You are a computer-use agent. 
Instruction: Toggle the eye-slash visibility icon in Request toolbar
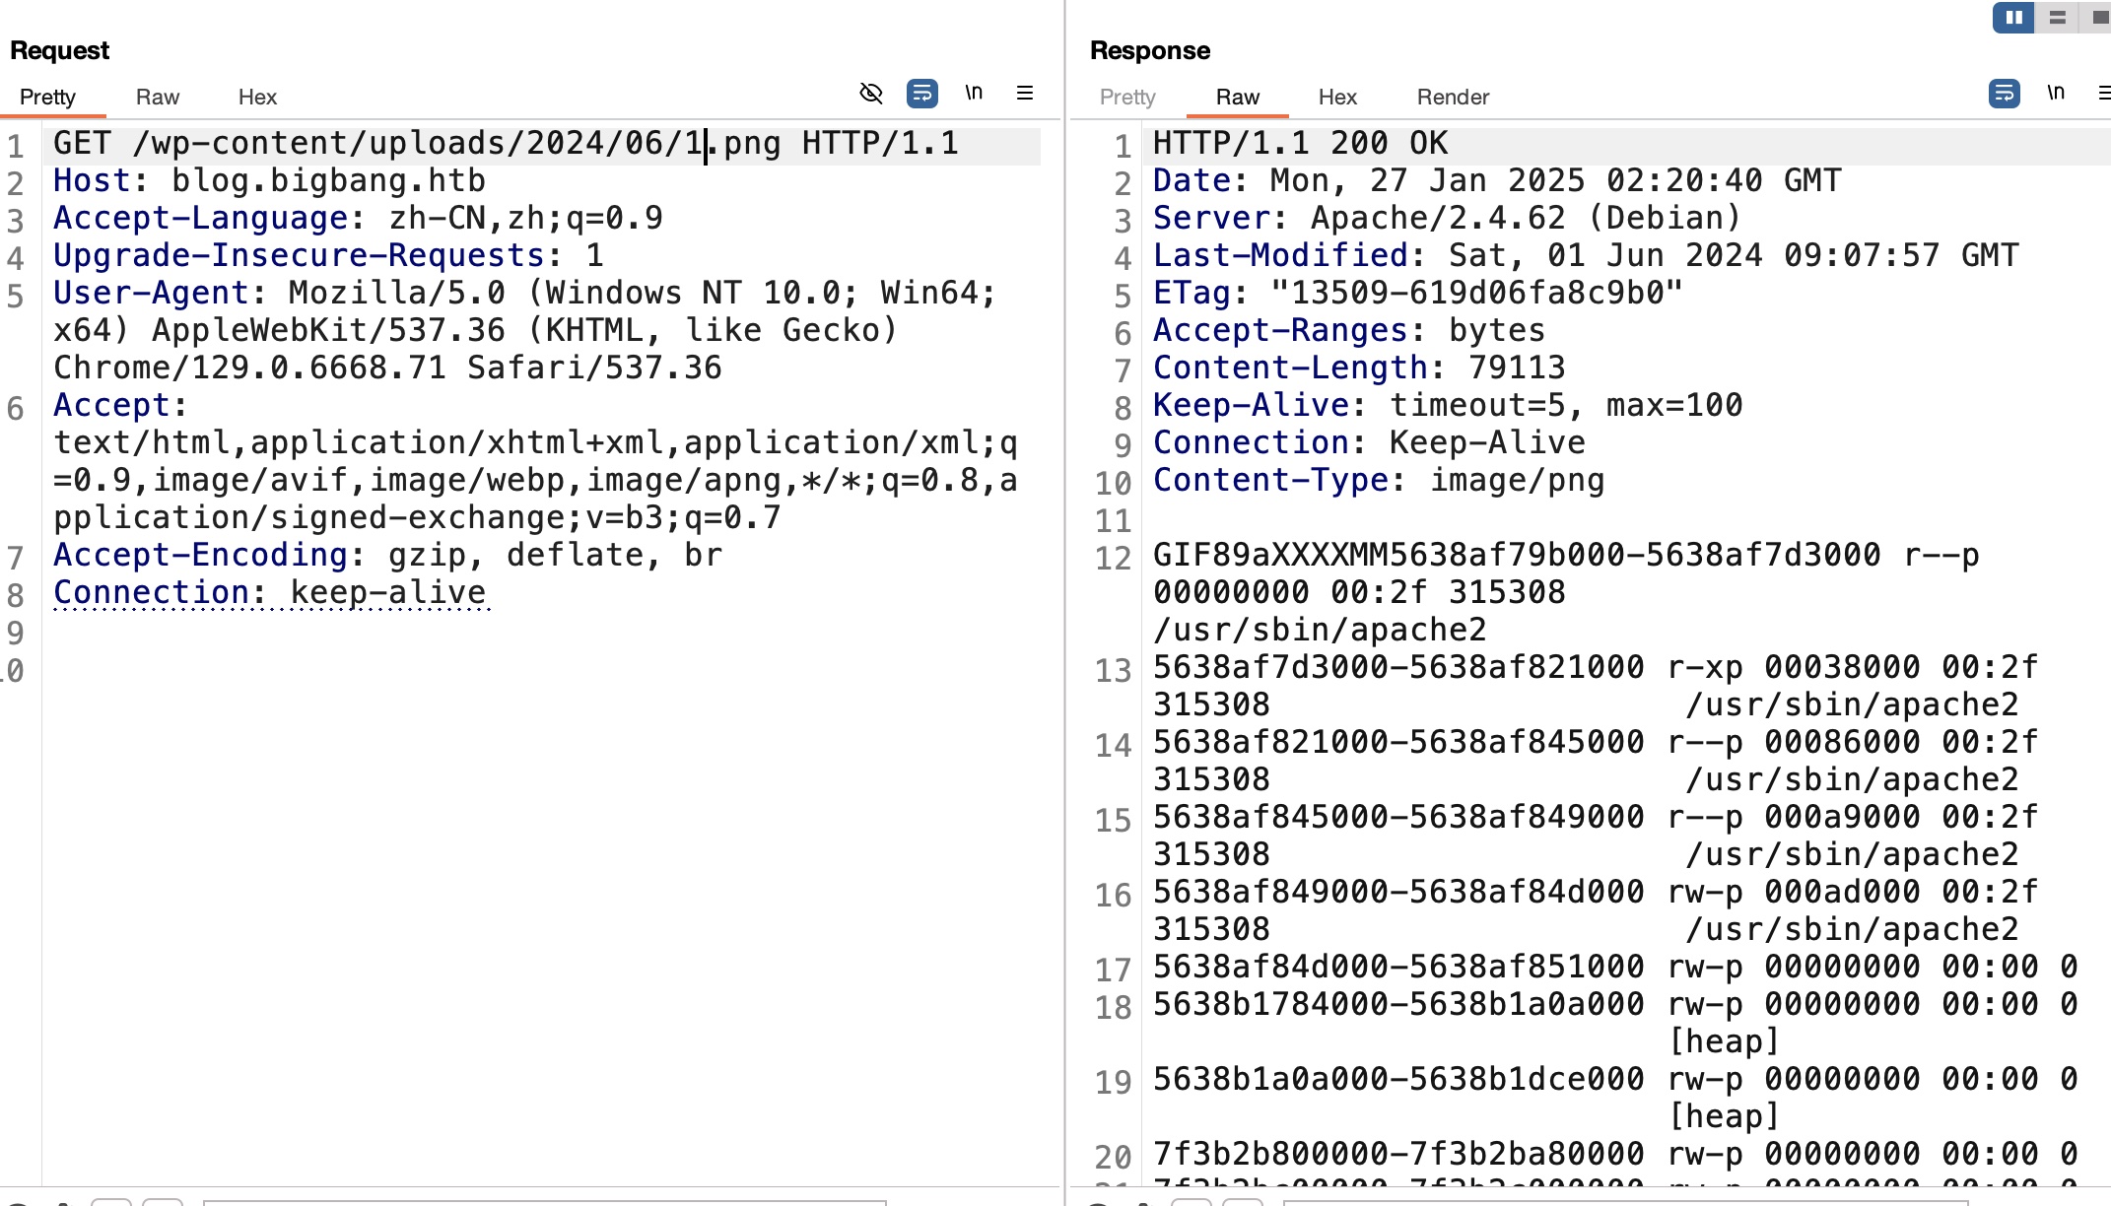(x=871, y=93)
